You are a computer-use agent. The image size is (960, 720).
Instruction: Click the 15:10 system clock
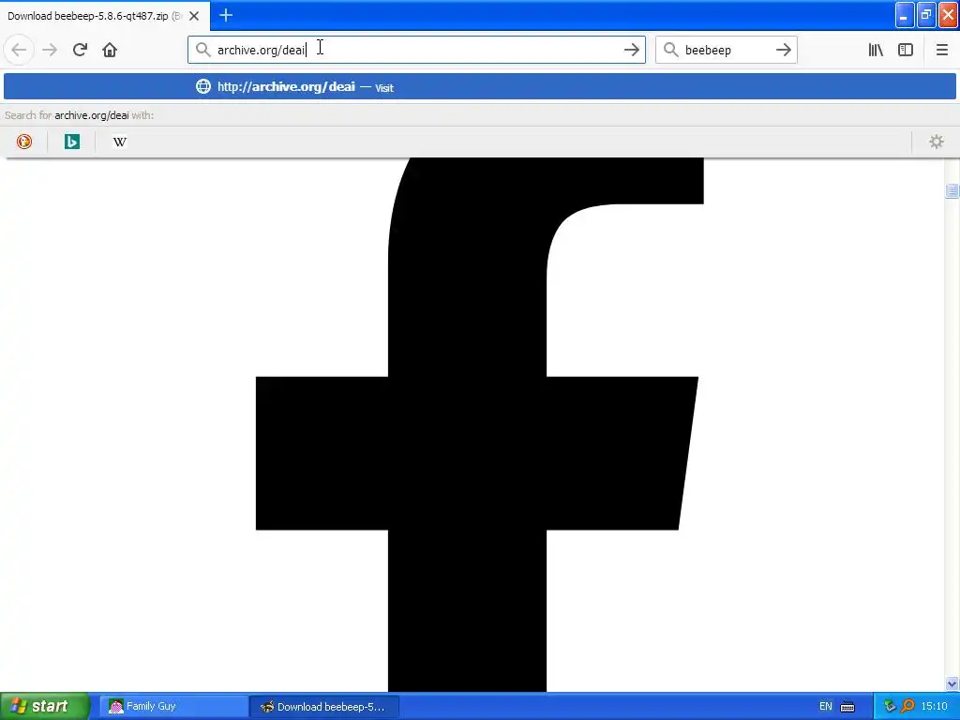coord(934,707)
